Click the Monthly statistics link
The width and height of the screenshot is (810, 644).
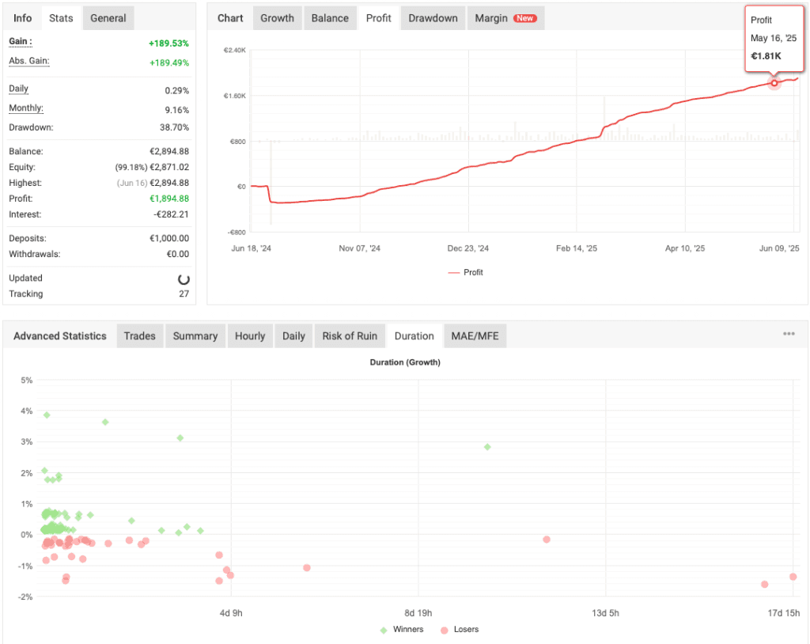click(26, 108)
